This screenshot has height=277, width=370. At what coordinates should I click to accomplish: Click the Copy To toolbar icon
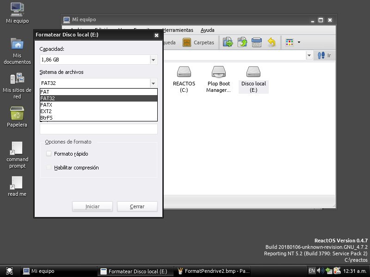pos(242,42)
